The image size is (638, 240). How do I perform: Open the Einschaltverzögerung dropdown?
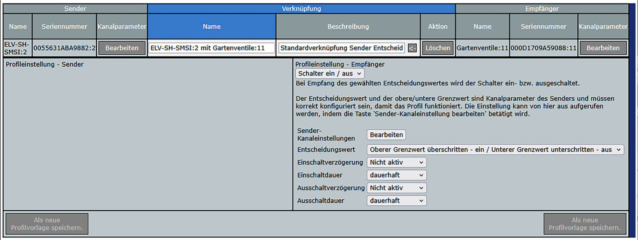(396, 162)
